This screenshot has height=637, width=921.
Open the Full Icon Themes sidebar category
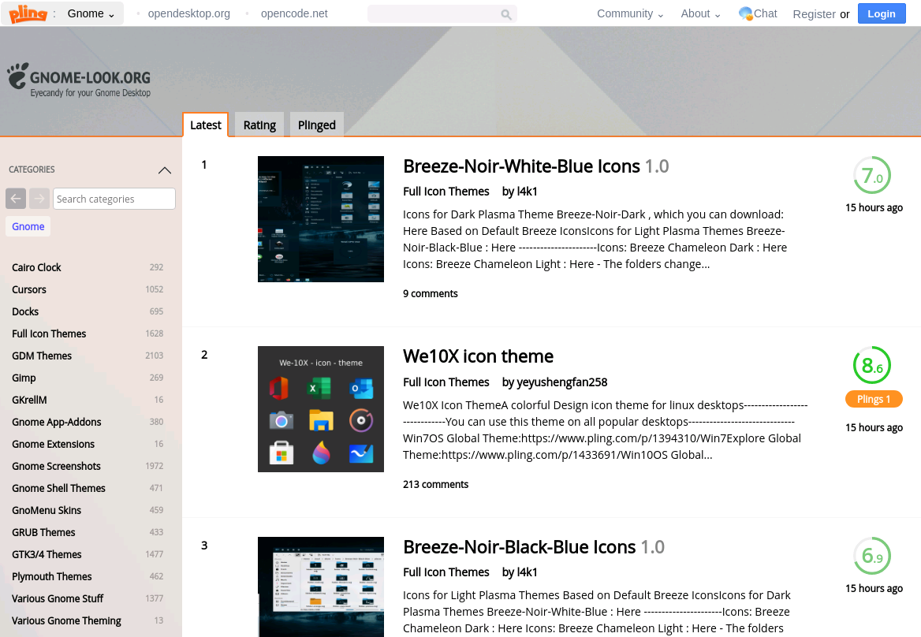pos(49,334)
